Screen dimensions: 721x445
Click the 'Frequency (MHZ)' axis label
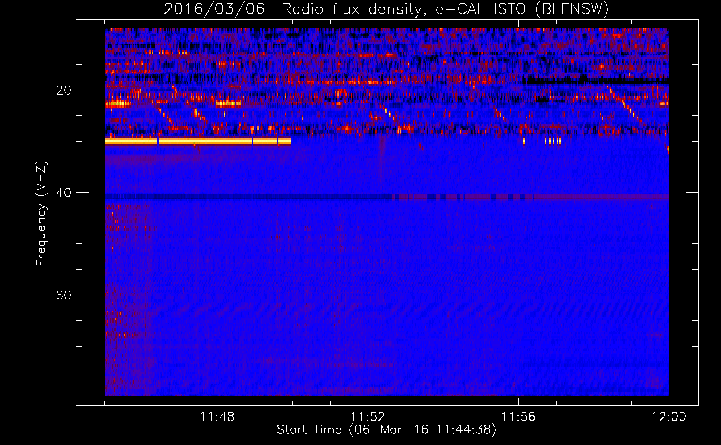point(41,214)
